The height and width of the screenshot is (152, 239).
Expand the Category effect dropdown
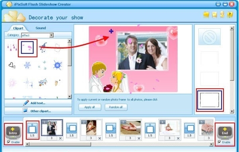pos(51,35)
